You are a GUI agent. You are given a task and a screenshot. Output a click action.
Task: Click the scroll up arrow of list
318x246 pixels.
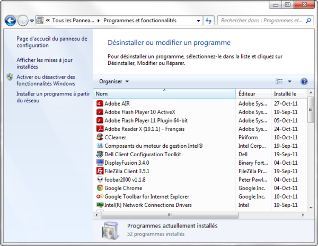click(311, 92)
